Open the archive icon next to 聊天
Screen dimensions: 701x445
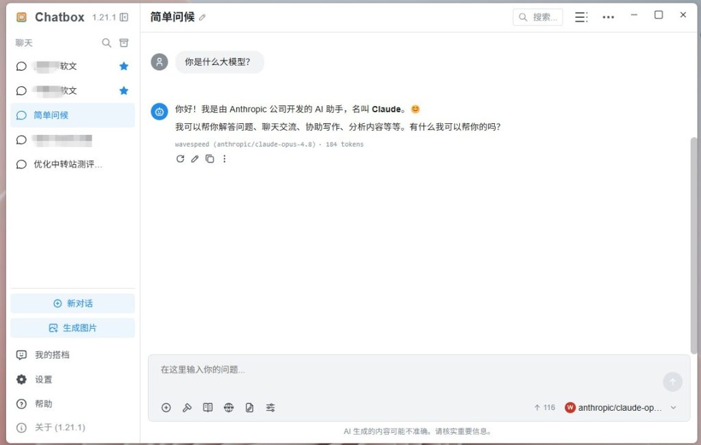pos(124,43)
